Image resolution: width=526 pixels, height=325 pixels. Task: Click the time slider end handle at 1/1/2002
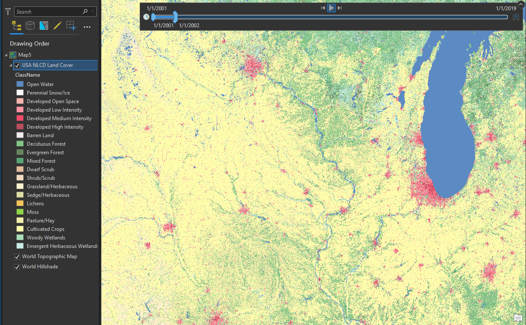click(175, 17)
